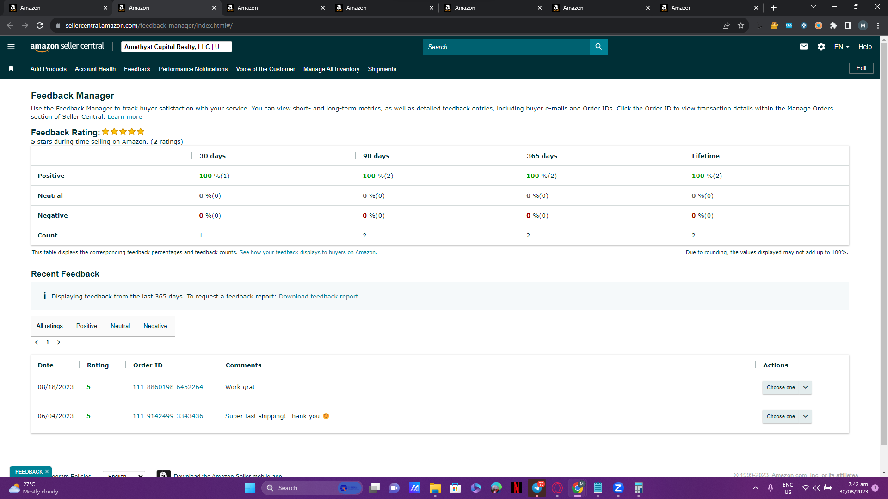Image resolution: width=888 pixels, height=499 pixels.
Task: Go back in browser history
Action: click(x=10, y=25)
